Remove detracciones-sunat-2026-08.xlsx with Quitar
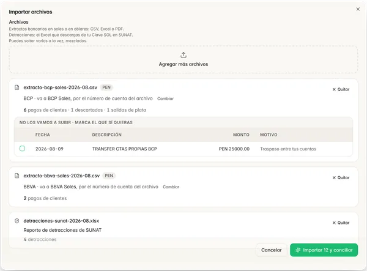Screen dimensions: 367x271 pyautogui.click(x=341, y=223)
